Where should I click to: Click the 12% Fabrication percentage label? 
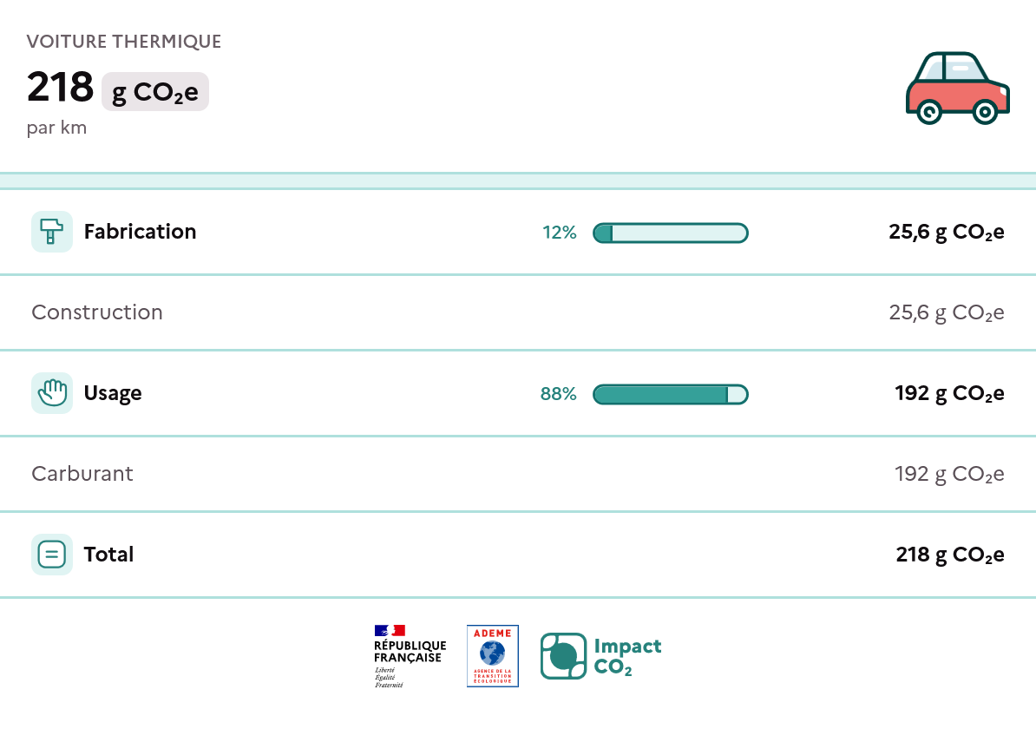[x=560, y=233]
